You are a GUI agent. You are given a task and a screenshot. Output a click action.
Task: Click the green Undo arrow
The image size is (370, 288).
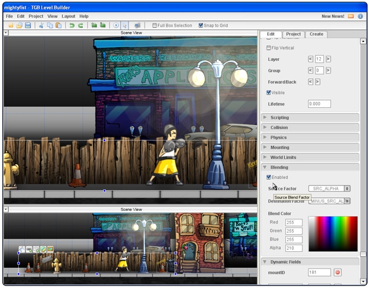[x=72, y=25]
